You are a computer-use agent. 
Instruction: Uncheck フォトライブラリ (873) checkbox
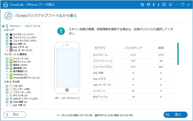coord(7,41)
